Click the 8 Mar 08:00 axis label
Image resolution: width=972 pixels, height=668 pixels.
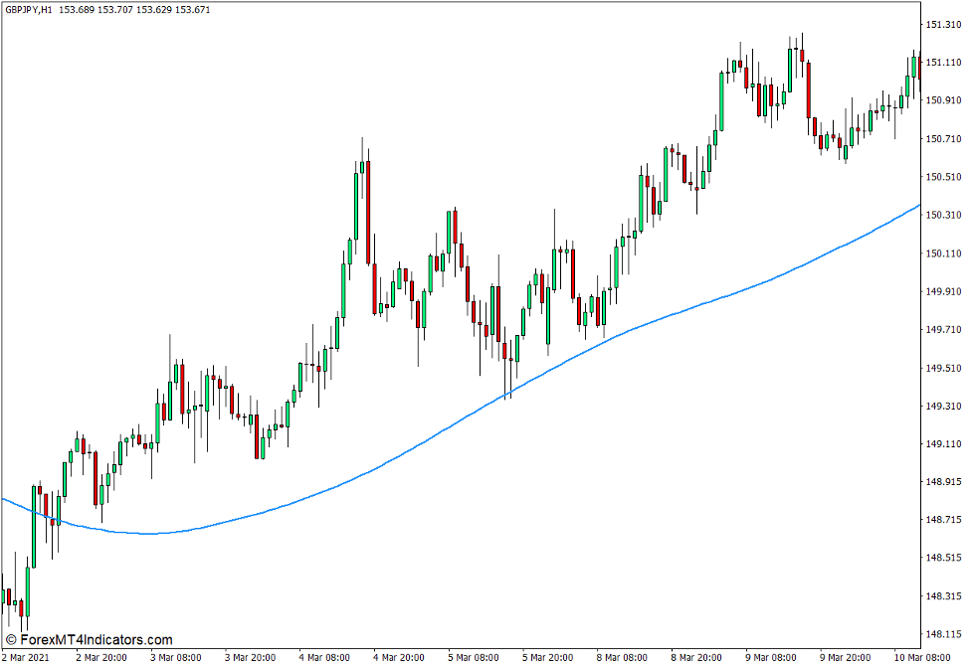pos(621,657)
